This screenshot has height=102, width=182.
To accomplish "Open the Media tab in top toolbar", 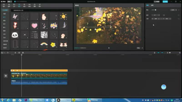I will click(4, 5).
